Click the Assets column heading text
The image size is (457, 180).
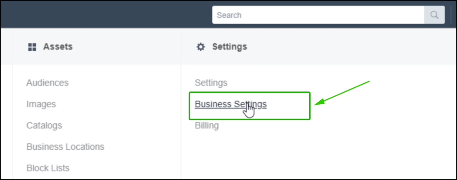58,46
